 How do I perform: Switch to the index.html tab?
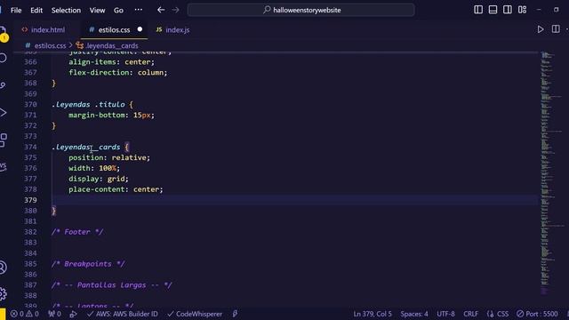point(44,29)
